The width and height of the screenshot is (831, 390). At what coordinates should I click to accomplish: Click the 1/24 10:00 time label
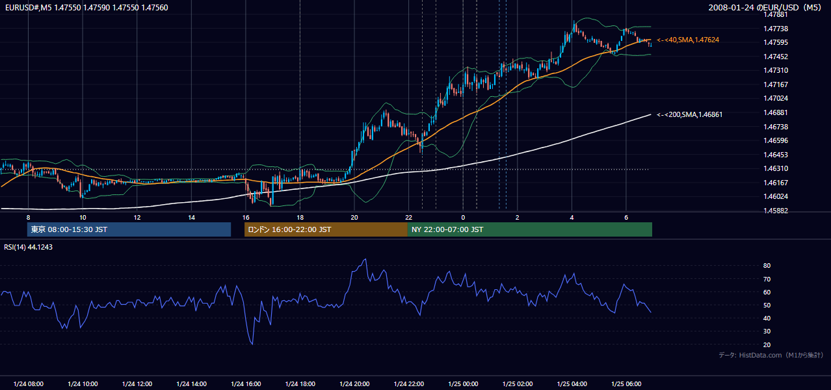pos(83,384)
